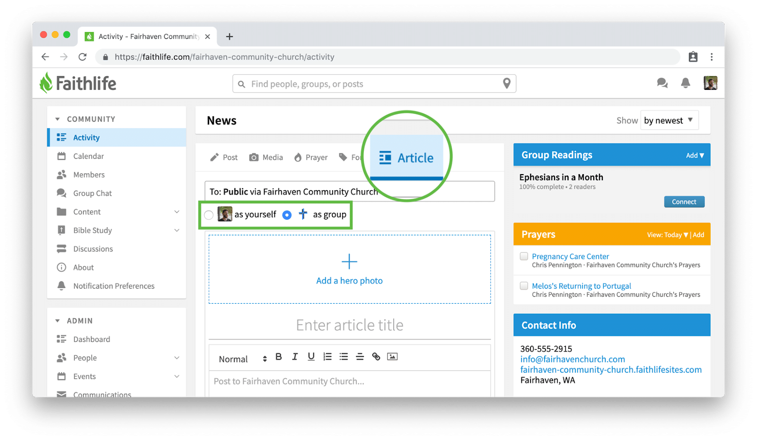Collapse the ADMIN sidebar group
This screenshot has width=757, height=440.
click(x=57, y=321)
